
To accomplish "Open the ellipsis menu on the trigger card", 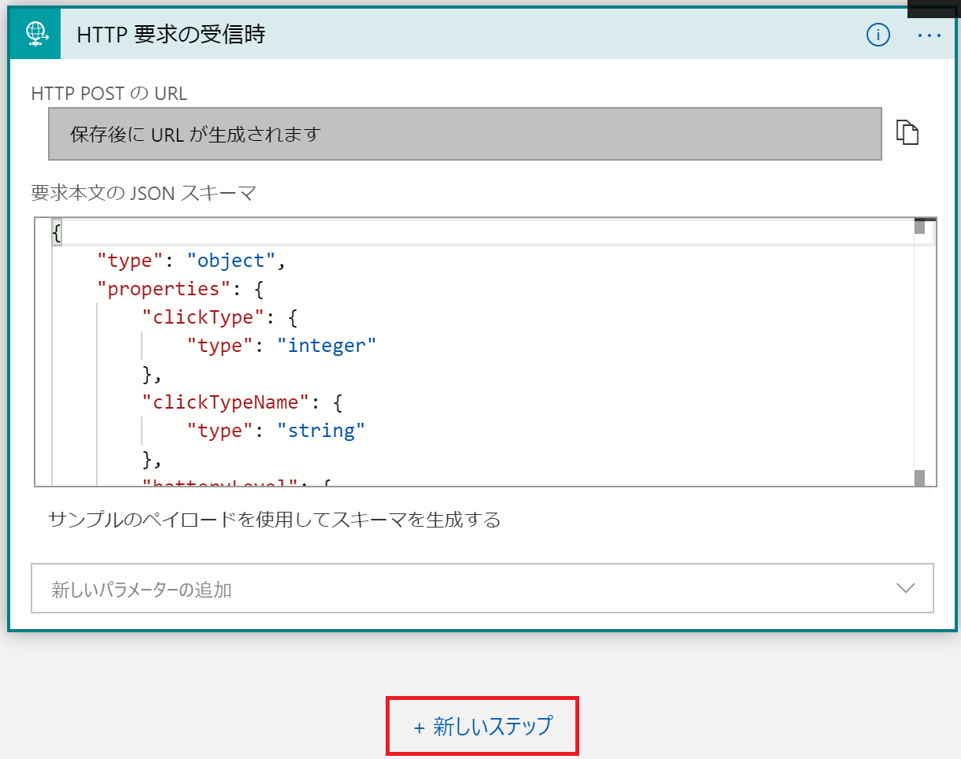I will tap(930, 35).
